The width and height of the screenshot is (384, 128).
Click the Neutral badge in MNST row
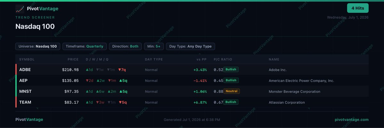[232, 91]
